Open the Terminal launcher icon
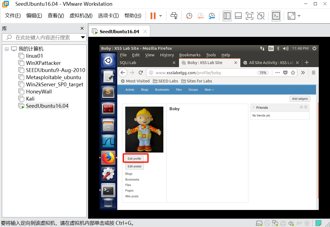Screen dimensions: 330x227 tap(108, 190)
